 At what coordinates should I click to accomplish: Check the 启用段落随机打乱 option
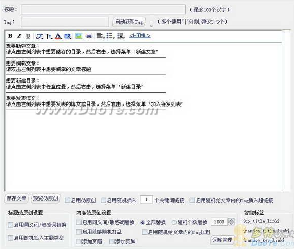click(x=79, y=232)
